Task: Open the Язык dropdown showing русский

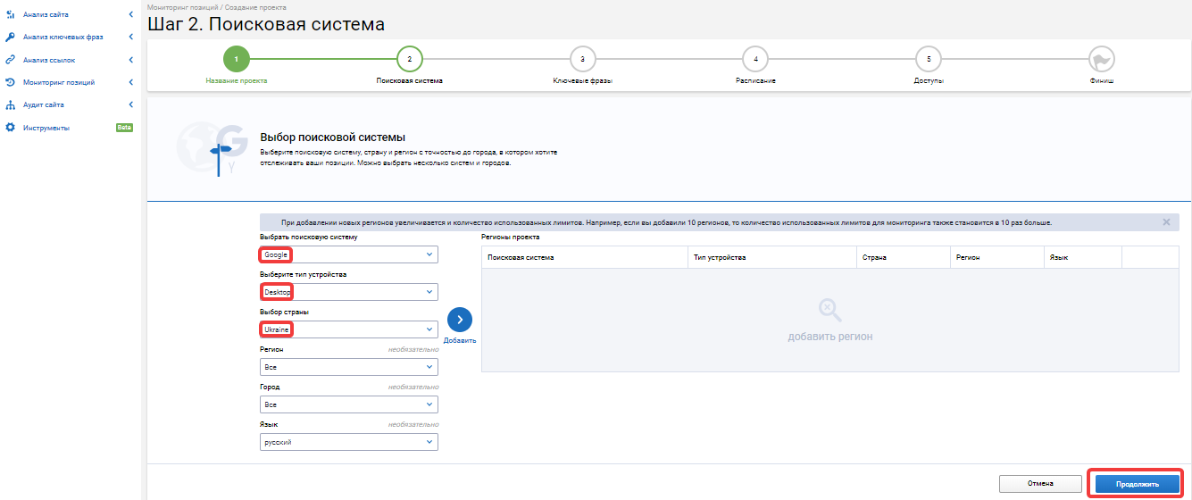Action: click(349, 442)
